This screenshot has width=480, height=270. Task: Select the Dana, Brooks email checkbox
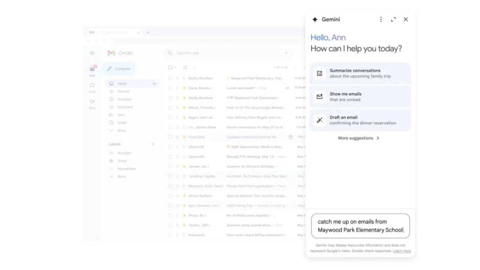(171, 88)
